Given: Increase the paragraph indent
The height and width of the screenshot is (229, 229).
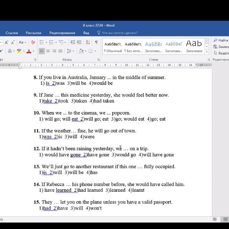Looking at the screenshot, I should tap(79, 42).
